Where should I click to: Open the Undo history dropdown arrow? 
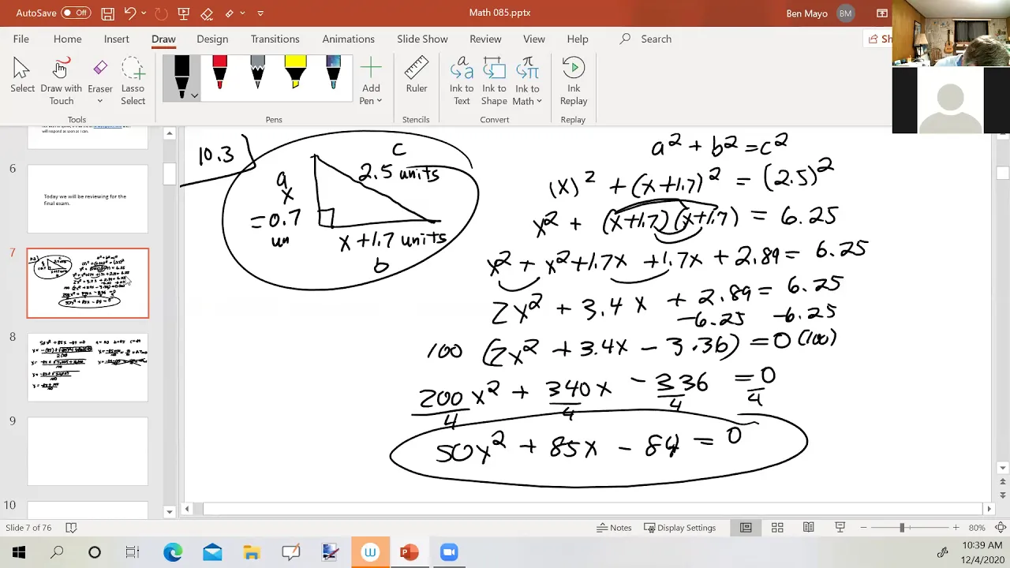point(145,13)
